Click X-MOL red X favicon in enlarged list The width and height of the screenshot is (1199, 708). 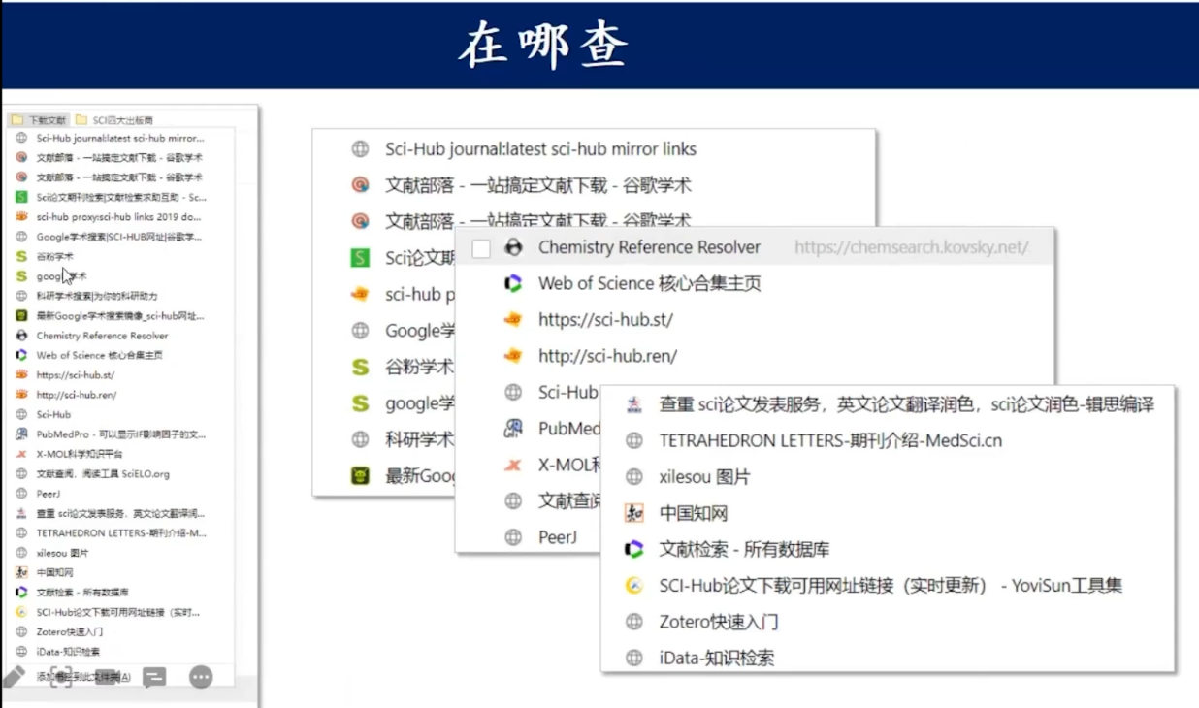point(513,465)
